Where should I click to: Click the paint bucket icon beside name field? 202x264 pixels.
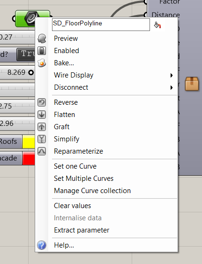[x=157, y=25]
